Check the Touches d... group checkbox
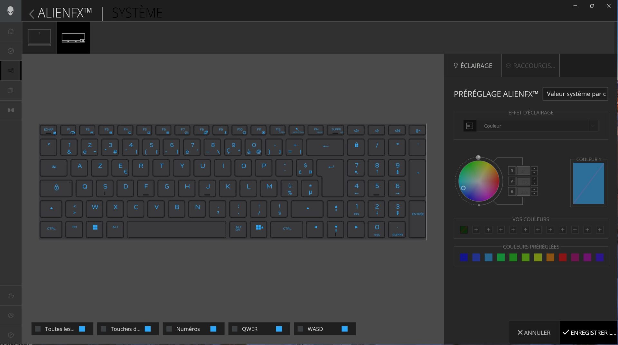This screenshot has height=345, width=618. (x=103, y=329)
